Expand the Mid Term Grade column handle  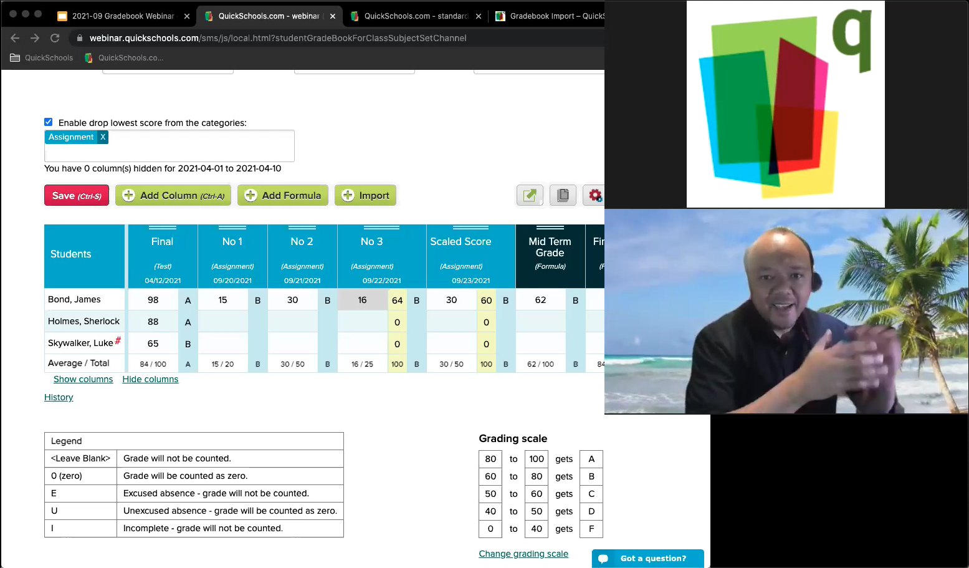(550, 228)
